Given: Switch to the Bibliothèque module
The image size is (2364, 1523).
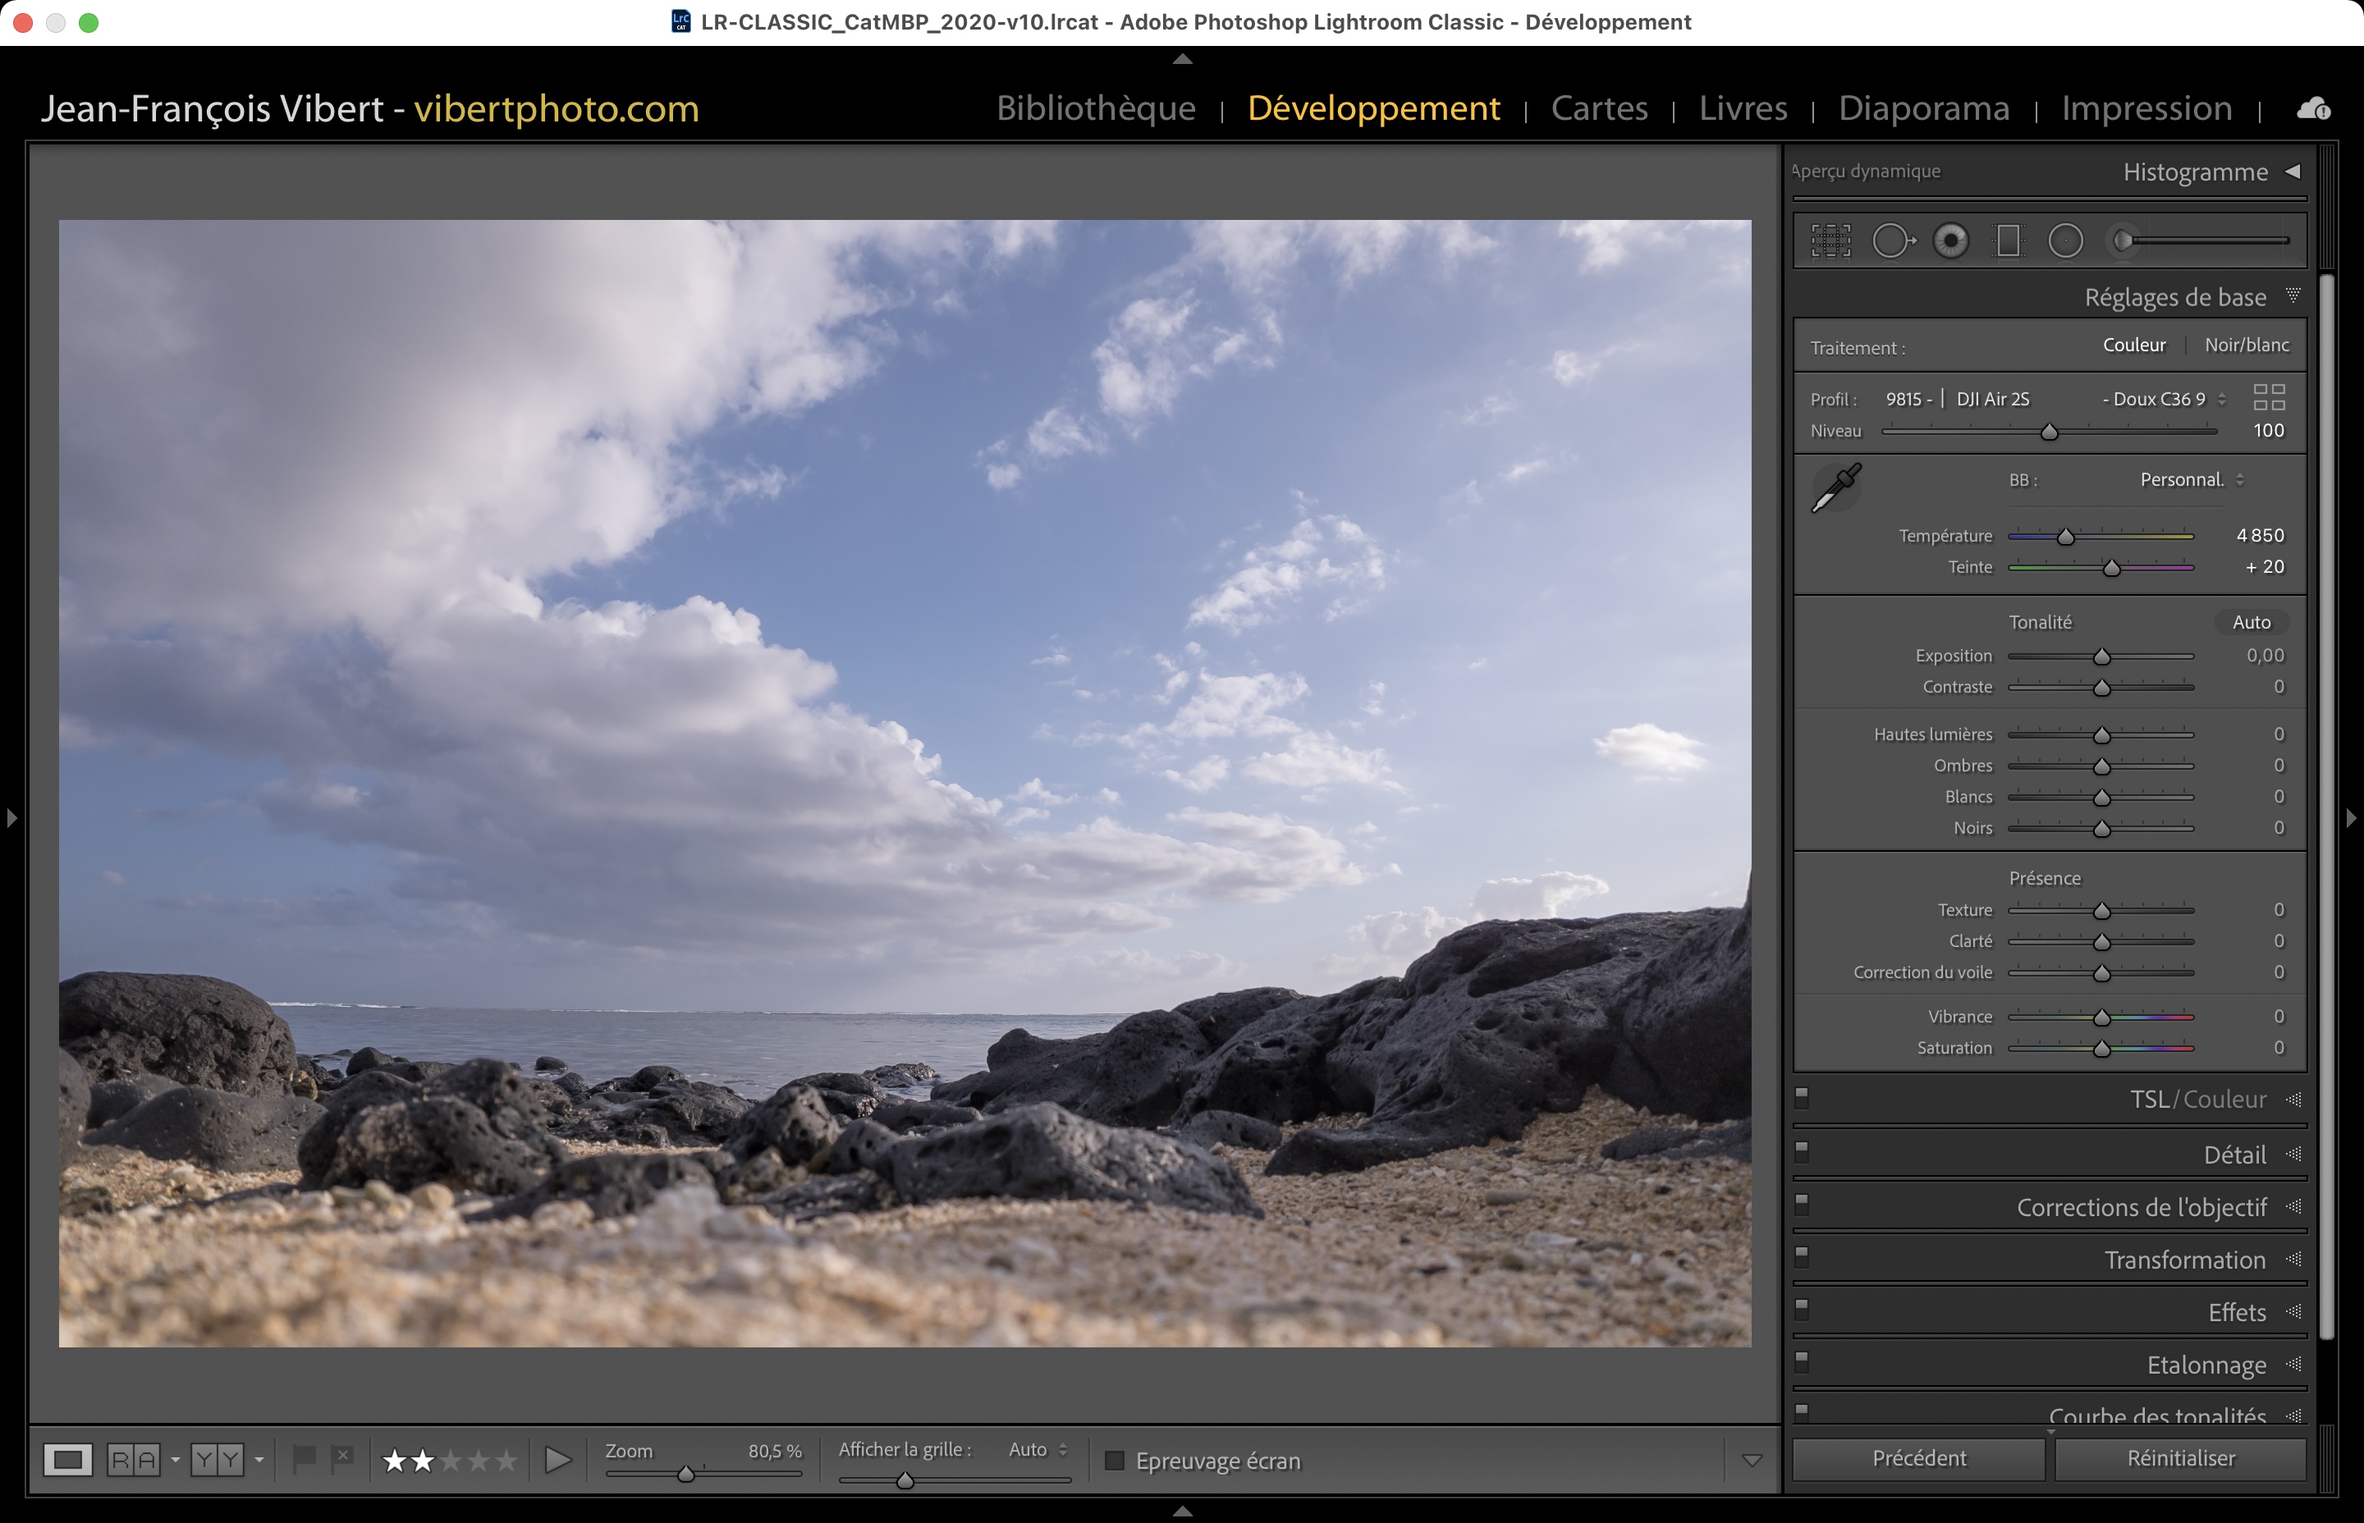Looking at the screenshot, I should pyautogui.click(x=1095, y=107).
